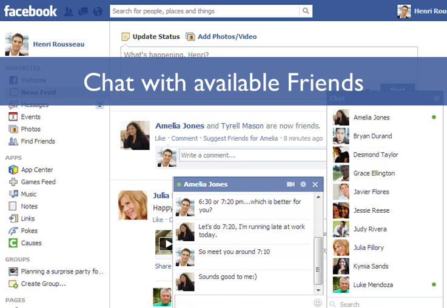Click the Write a comment field

click(x=252, y=155)
